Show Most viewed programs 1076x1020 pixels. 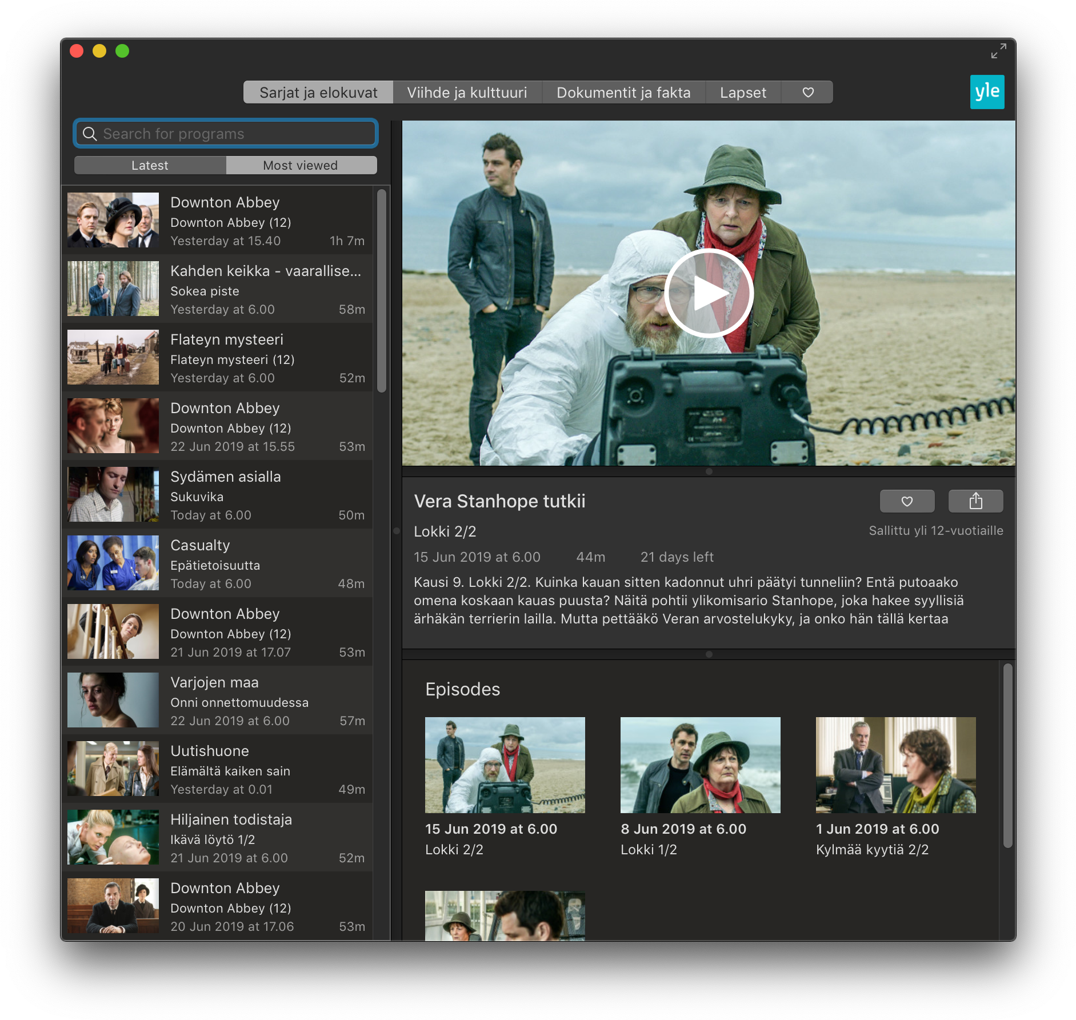pos(301,165)
